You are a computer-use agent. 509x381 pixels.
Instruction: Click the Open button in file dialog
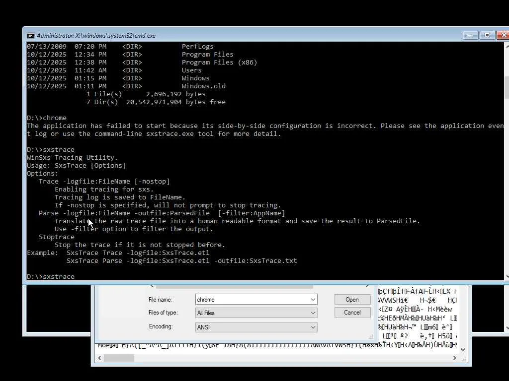tap(352, 300)
